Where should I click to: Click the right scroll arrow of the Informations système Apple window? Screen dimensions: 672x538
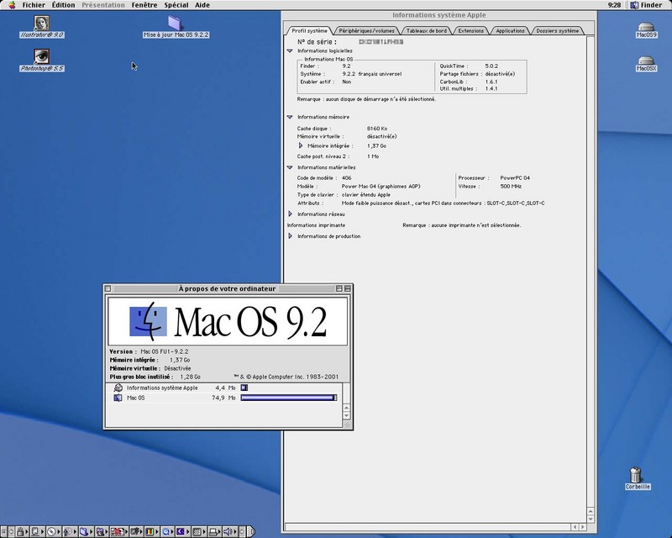pyautogui.click(x=582, y=527)
